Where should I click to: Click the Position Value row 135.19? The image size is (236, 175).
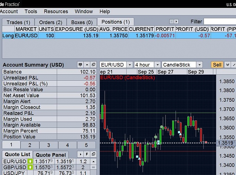pos(49,137)
